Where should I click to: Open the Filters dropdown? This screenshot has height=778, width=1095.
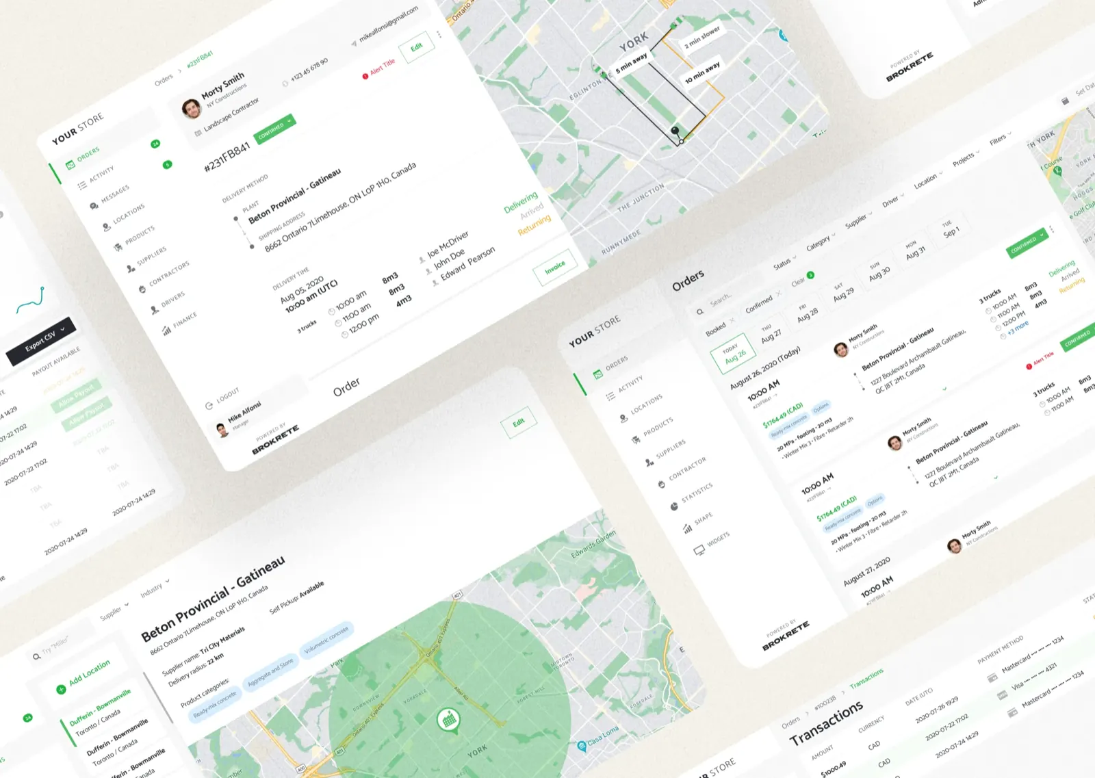point(1000,139)
